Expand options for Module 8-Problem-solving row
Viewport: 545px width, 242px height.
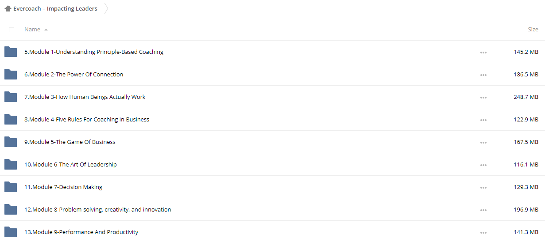point(483,210)
